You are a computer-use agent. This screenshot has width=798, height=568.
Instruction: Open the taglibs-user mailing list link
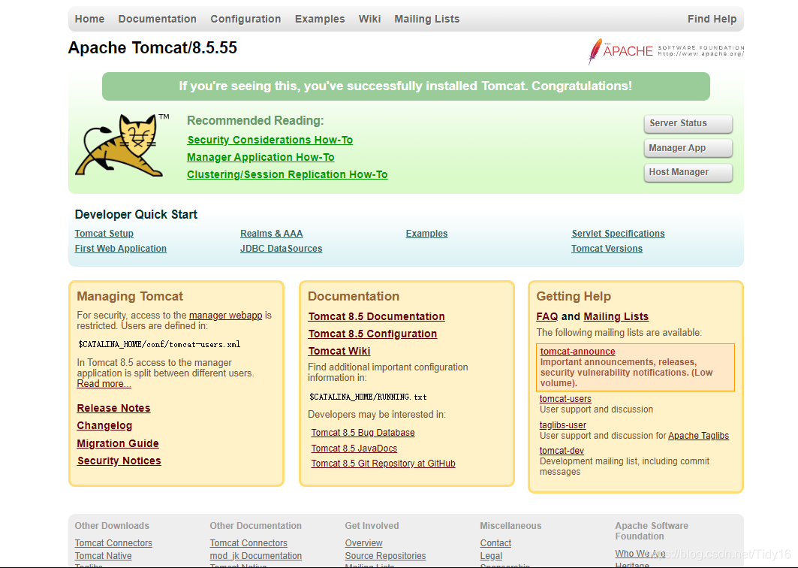pyautogui.click(x=563, y=424)
